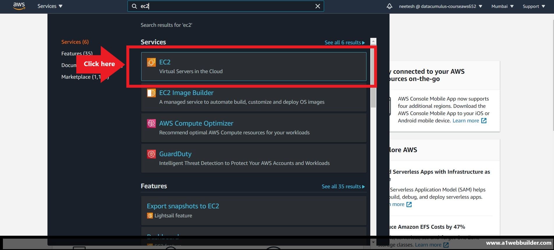Open the notifications bell
The width and height of the screenshot is (554, 250).
pos(390,6)
